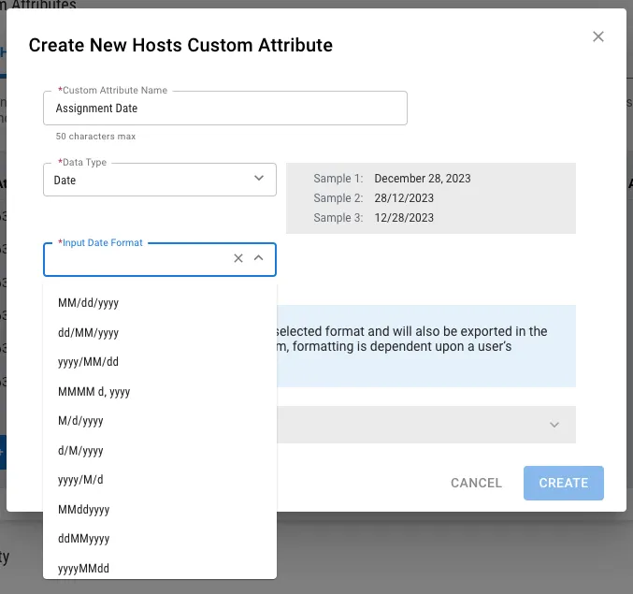Click inside the Input Date Format field

click(x=137, y=259)
